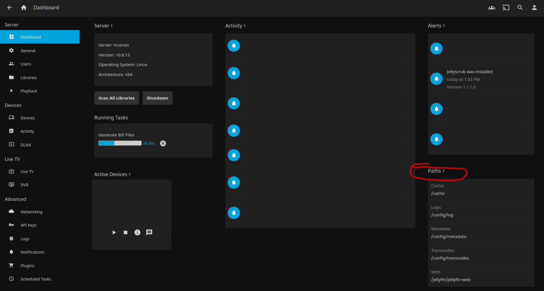Click the Scan All Libraries button
Screen dimensions: 544x291
click(x=117, y=98)
